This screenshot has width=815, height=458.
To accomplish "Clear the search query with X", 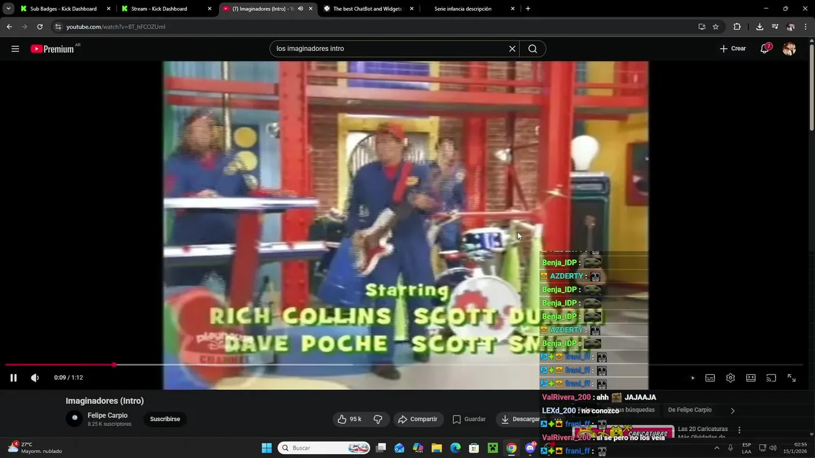I will click(512, 49).
